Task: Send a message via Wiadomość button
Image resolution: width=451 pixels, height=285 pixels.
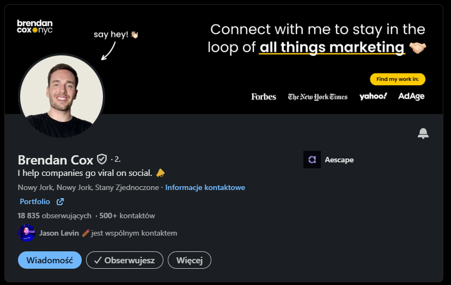Action: (50, 260)
